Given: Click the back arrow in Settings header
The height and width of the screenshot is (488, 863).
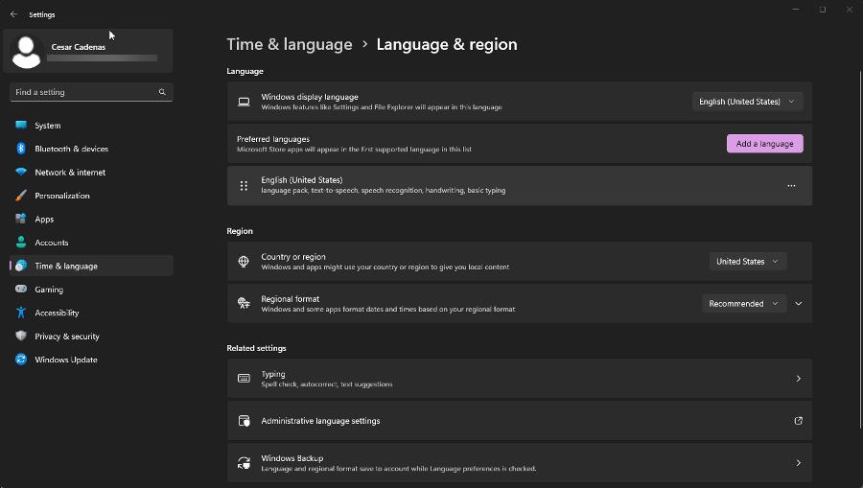Looking at the screenshot, I should 13,14.
